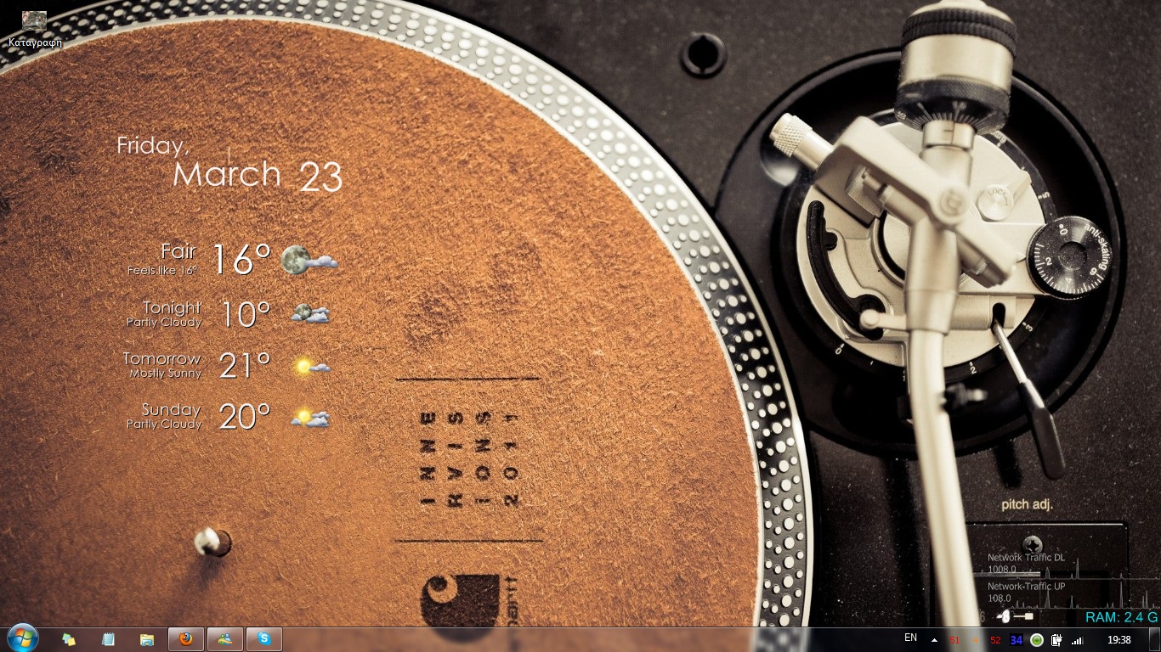Click the orange 4 tray icon
Viewport: 1161px width, 652px height.
coord(975,640)
